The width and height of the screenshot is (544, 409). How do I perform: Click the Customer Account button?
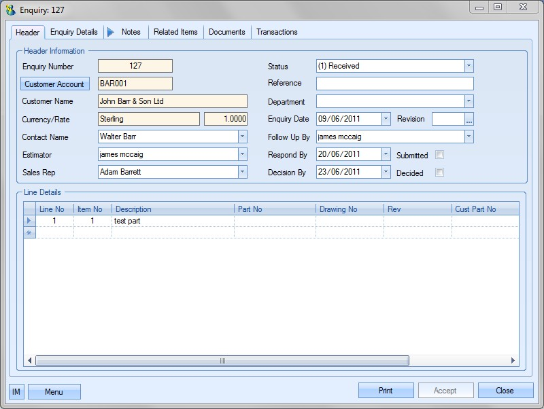pos(55,84)
